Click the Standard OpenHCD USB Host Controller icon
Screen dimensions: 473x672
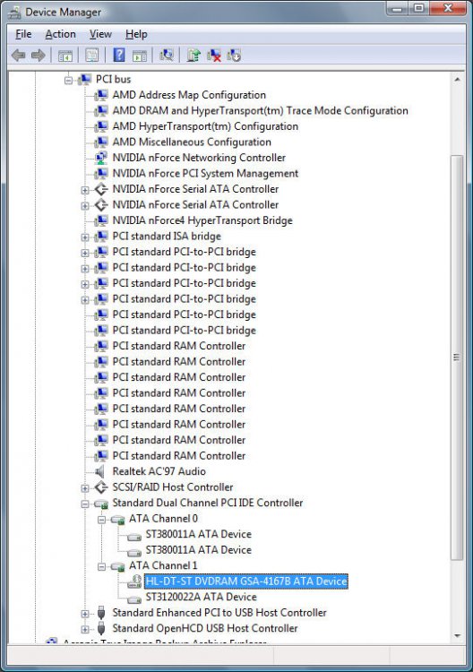tap(101, 628)
